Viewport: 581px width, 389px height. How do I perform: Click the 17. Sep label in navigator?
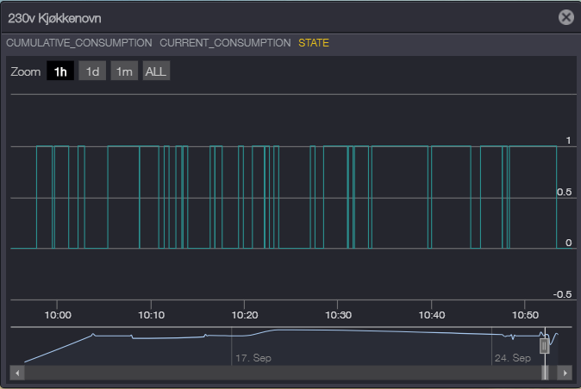click(x=253, y=358)
